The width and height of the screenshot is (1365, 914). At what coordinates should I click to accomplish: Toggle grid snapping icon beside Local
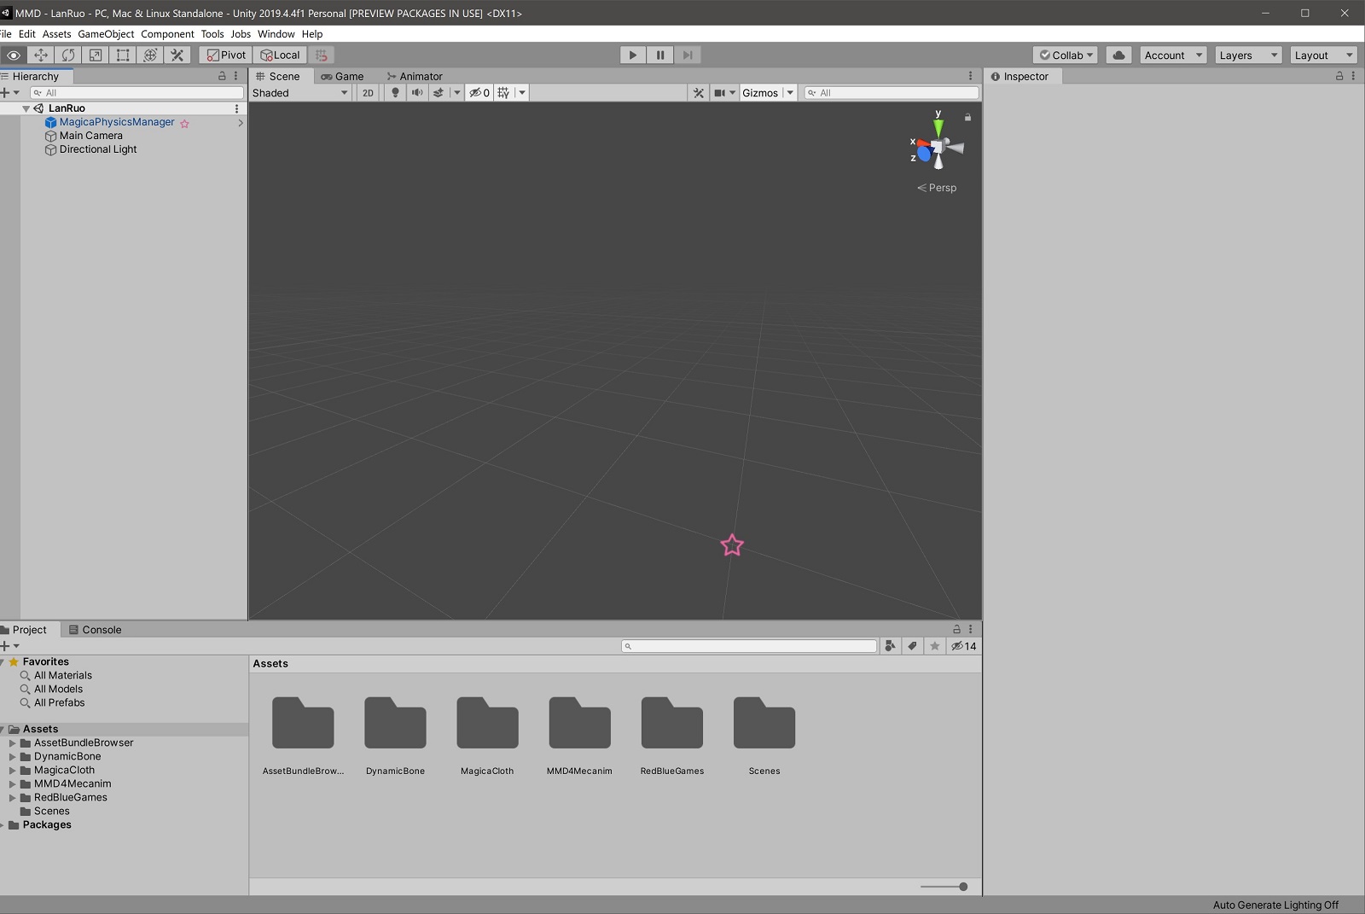322,55
